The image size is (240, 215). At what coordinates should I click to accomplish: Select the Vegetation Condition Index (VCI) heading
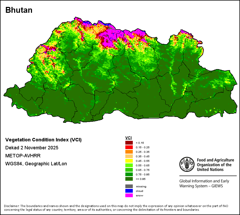tap(43, 140)
